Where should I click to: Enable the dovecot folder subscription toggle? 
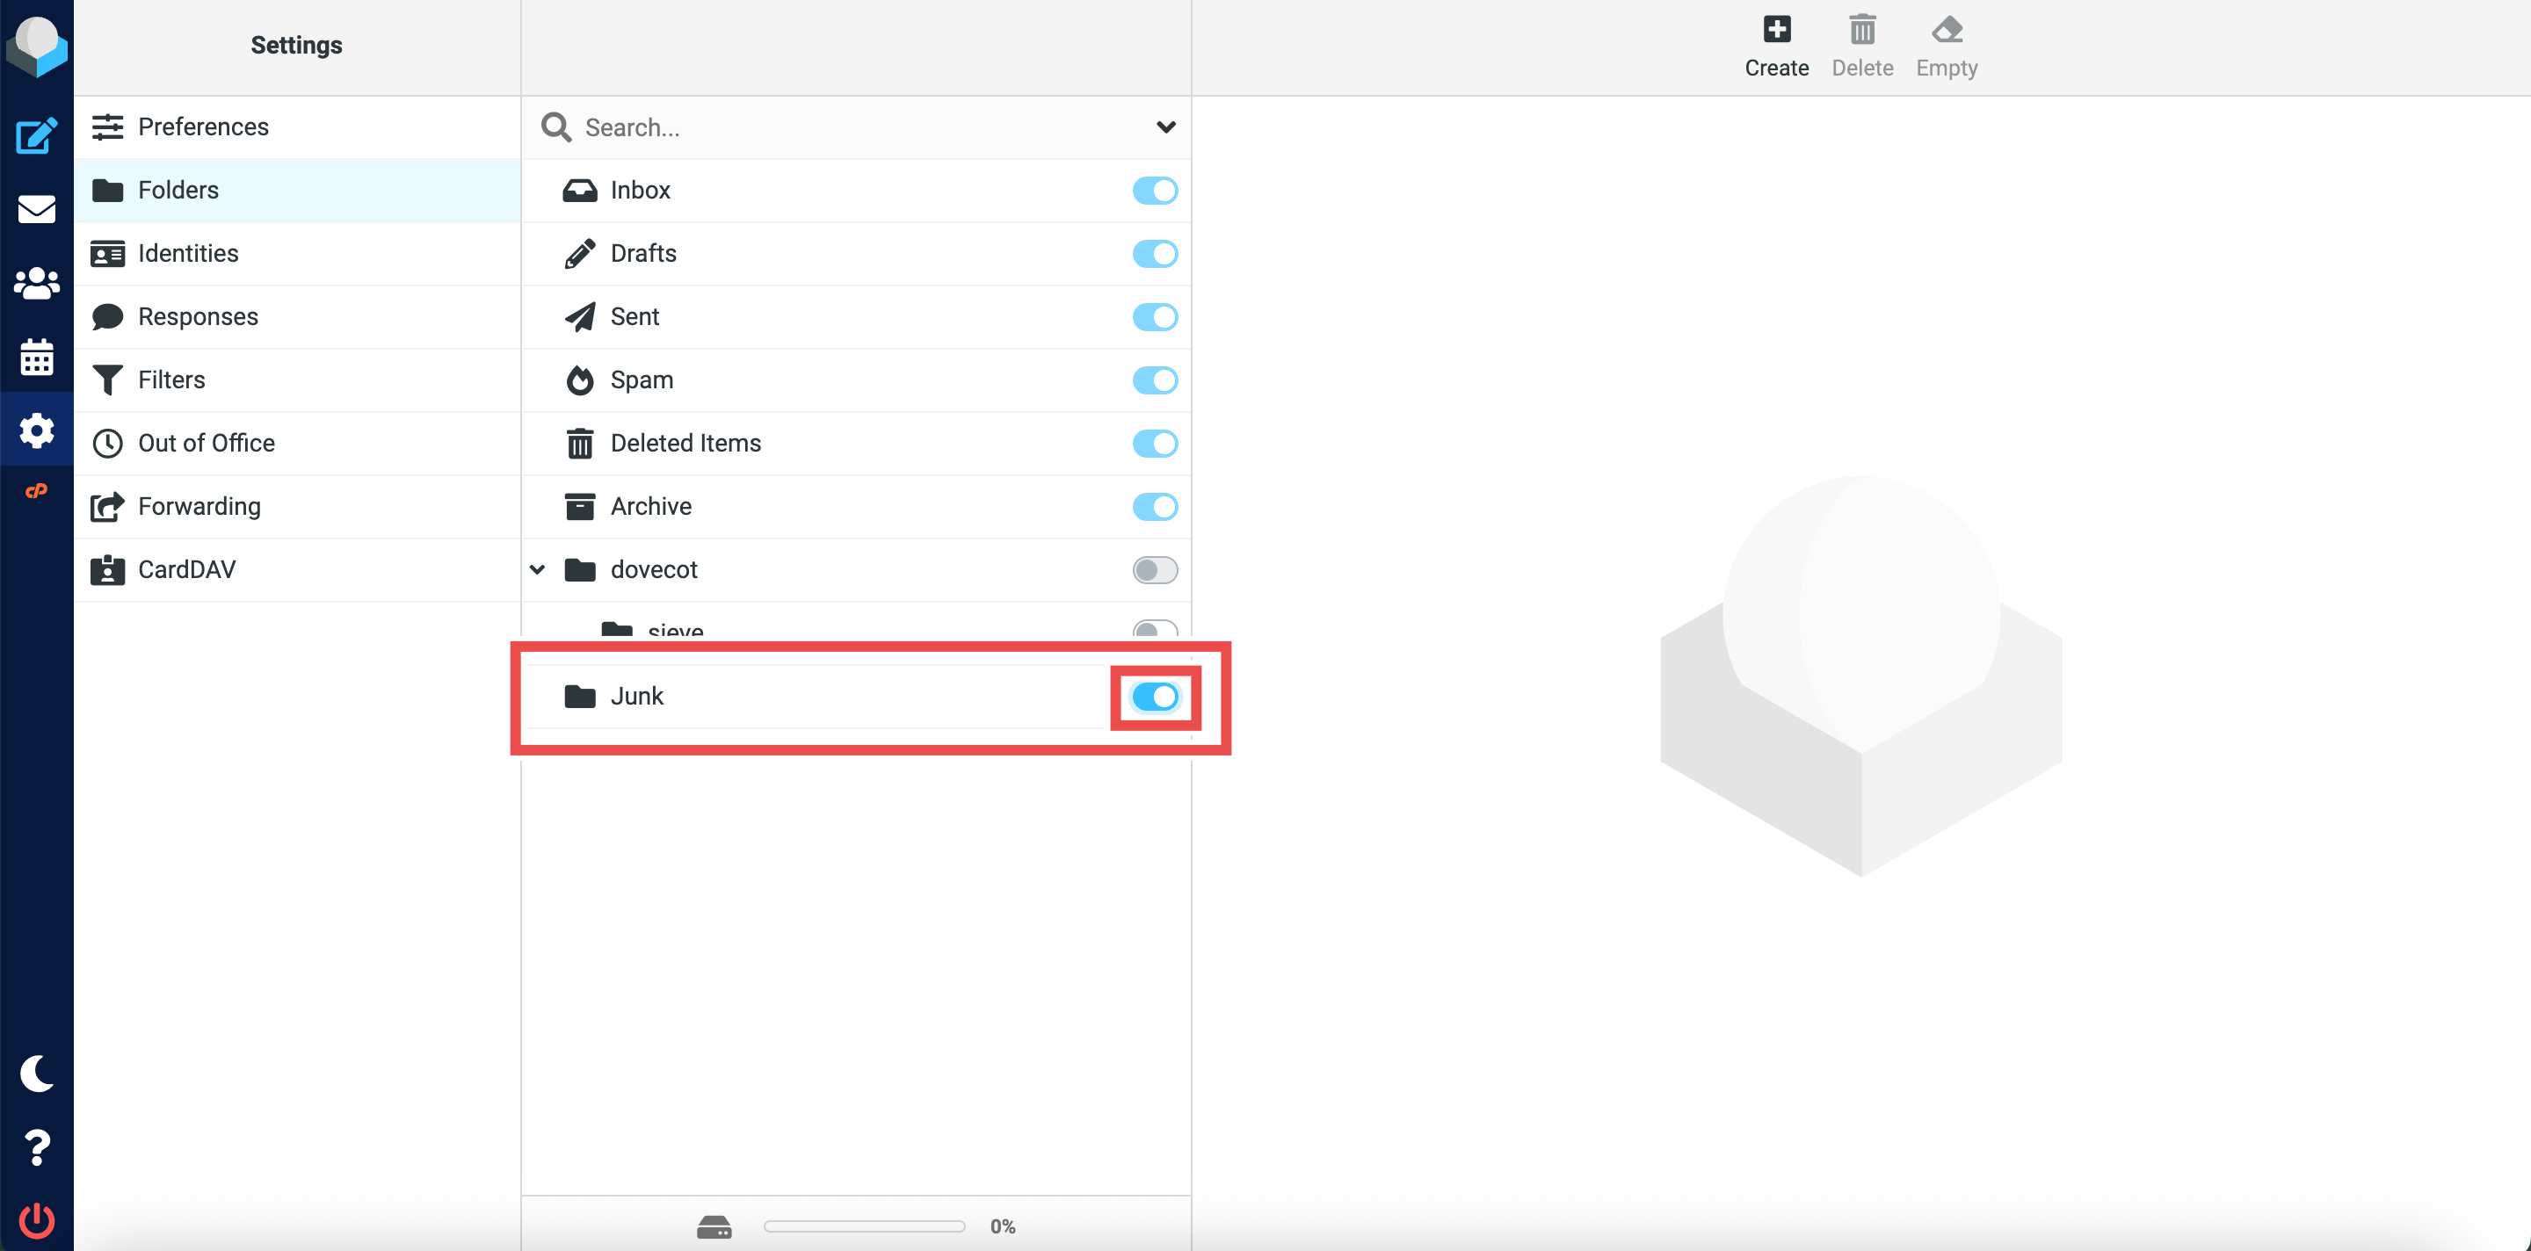pyautogui.click(x=1155, y=569)
